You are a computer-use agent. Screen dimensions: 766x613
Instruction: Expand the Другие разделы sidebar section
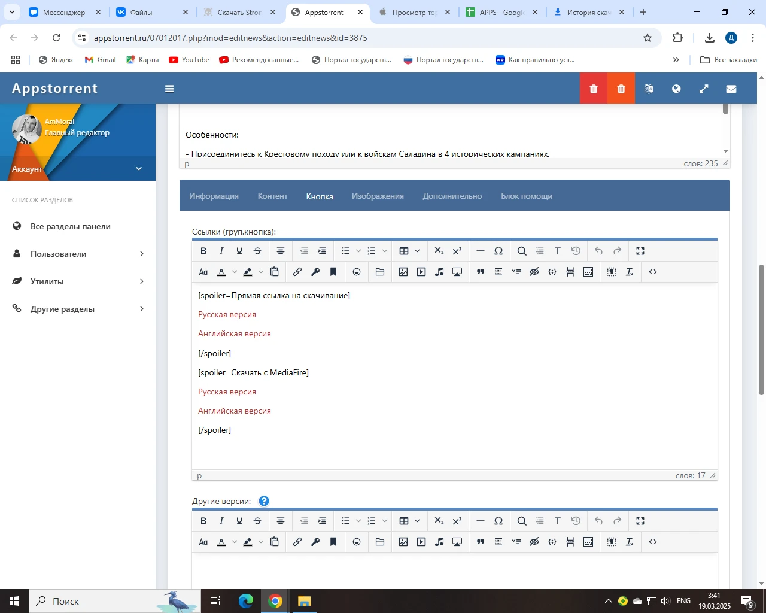(x=78, y=309)
